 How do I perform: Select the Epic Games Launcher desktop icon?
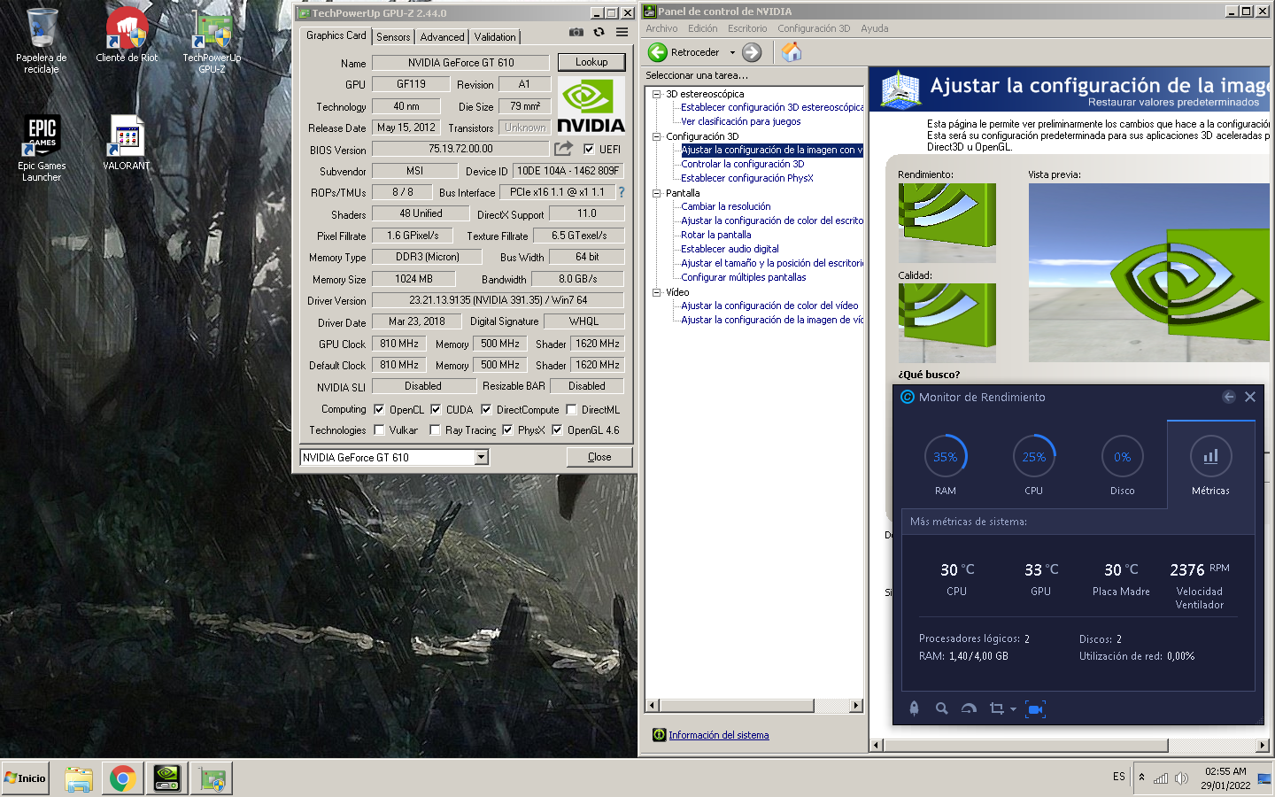(x=42, y=149)
